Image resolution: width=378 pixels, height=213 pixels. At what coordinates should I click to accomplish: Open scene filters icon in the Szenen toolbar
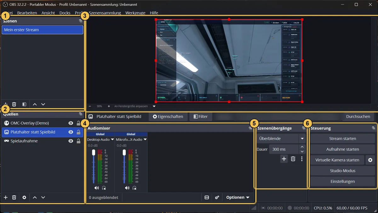tap(24, 104)
